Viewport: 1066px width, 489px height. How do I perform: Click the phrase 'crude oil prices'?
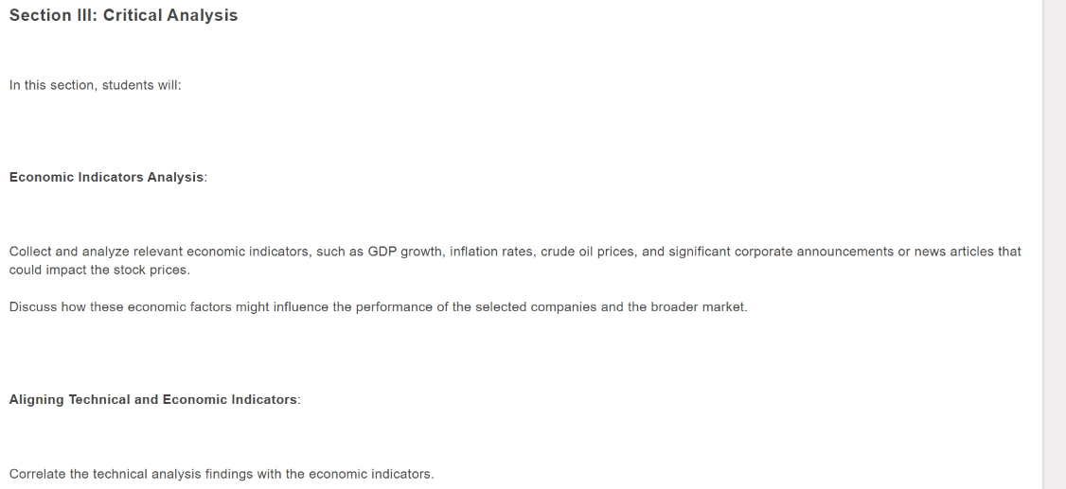[587, 252]
